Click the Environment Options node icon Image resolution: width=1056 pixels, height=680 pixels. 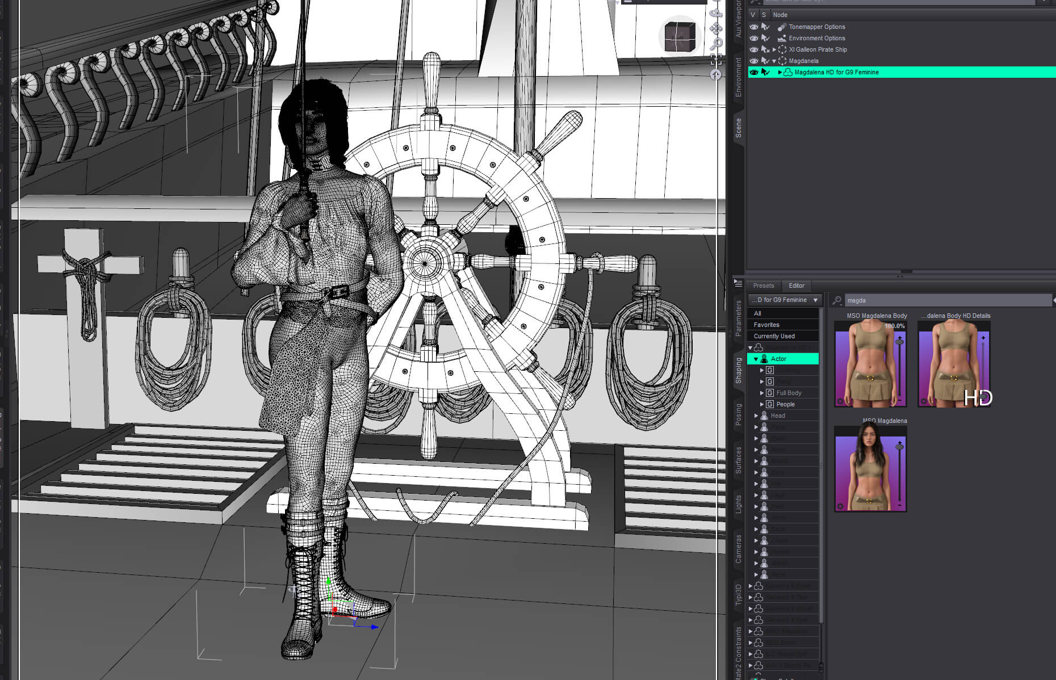[782, 38]
